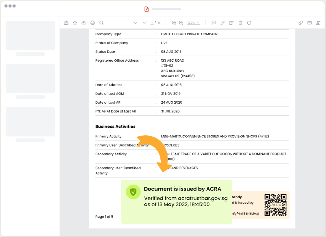Screen dimensions: 326x237
Task: Open the 100% zoom level dropdown
Action: pyautogui.click(x=193, y=23)
